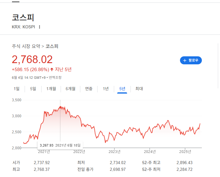Click the 코스피 breadcrumb text
The width and height of the screenshot is (220, 177).
[52, 46]
